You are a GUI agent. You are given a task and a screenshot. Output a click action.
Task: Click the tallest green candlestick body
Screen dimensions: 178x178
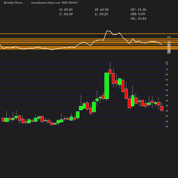click(x=107, y=86)
